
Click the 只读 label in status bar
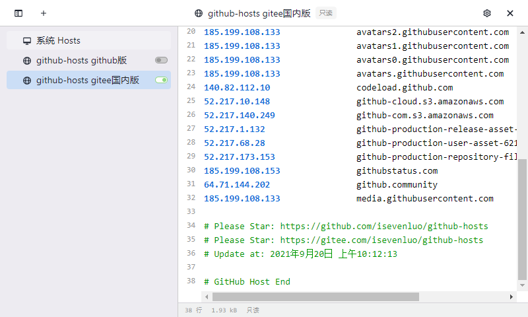(x=253, y=310)
